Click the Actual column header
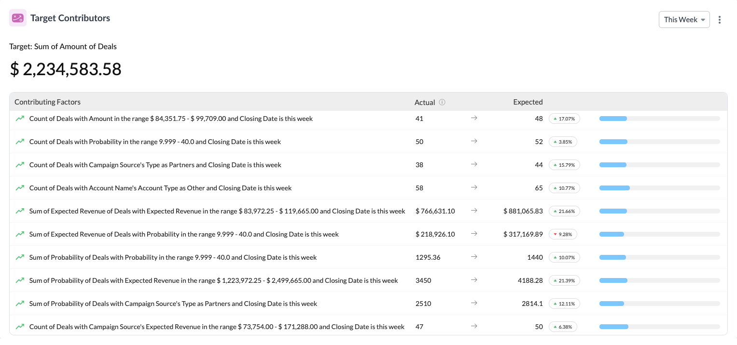 [x=425, y=102]
